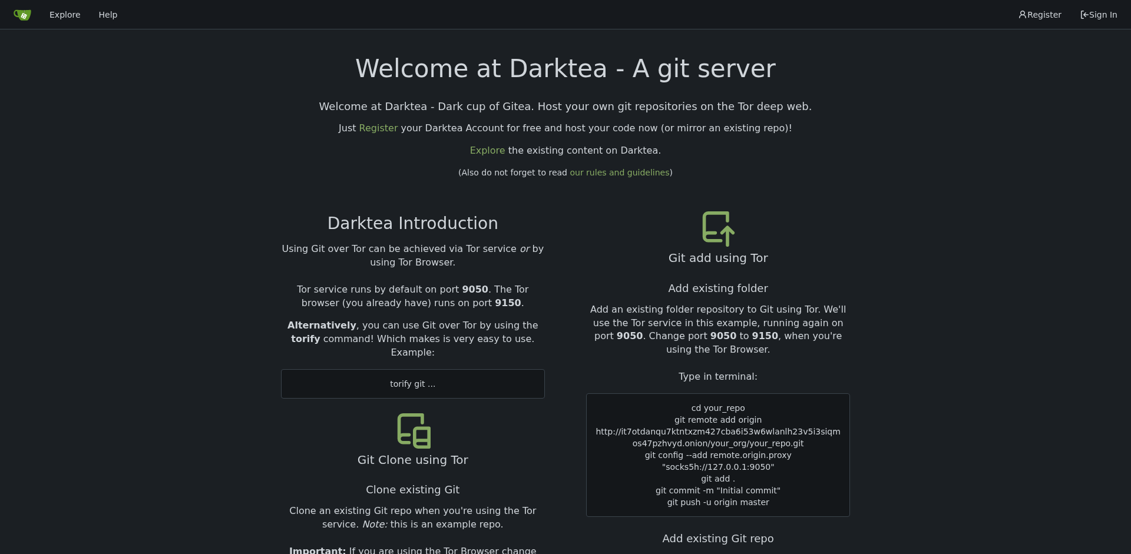Click the person icon beside Register
Image resolution: width=1131 pixels, height=554 pixels.
point(1022,15)
